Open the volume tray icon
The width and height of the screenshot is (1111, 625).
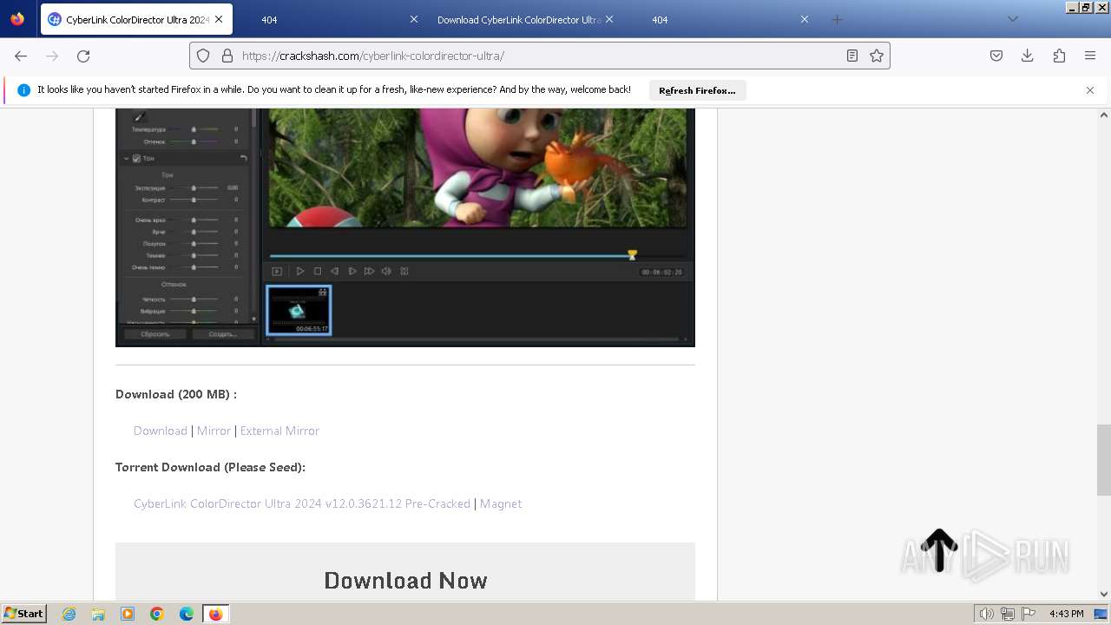coord(987,614)
